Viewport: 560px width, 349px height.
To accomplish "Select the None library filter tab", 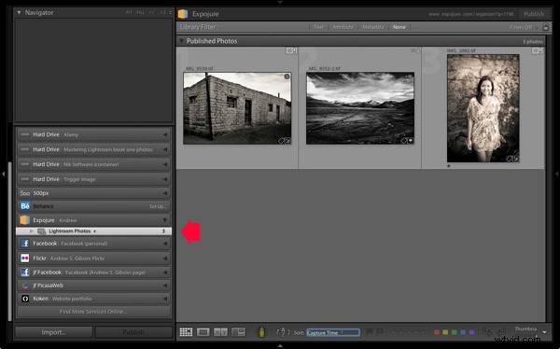I will (x=399, y=27).
